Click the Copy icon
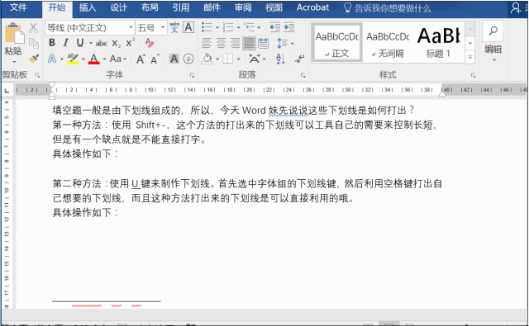 click(x=33, y=43)
